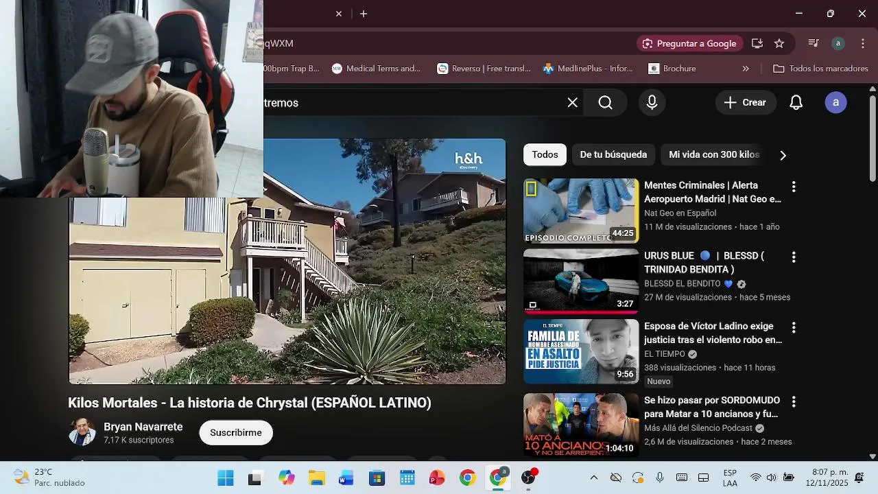The width and height of the screenshot is (878, 494).
Task: Click the tray microphone icon
Action: click(x=660, y=478)
